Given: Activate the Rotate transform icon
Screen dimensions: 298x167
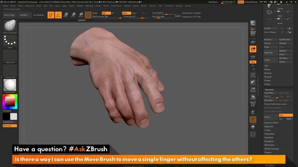Looking at the screenshot, I should [x=81, y=15].
